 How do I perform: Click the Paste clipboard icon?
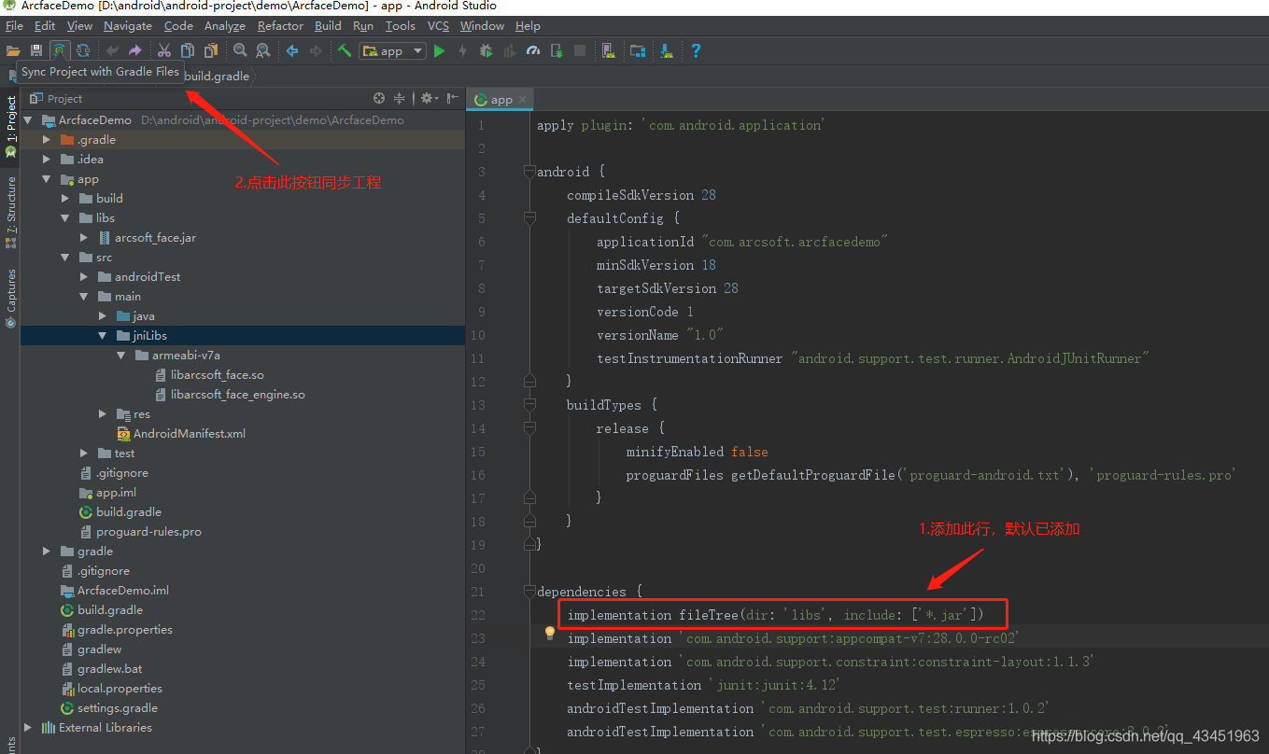(x=211, y=50)
